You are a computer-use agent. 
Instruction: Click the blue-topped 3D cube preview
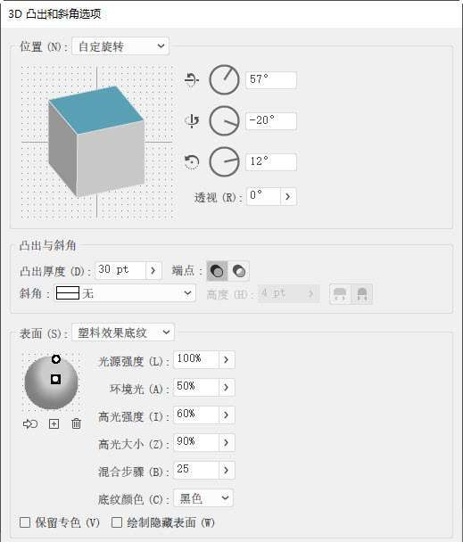point(96,141)
